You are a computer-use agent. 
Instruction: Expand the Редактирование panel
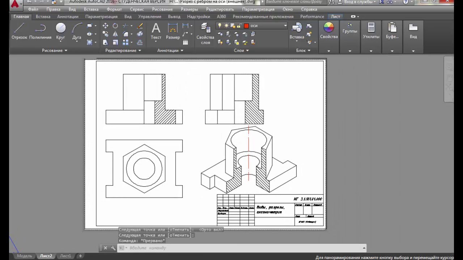pos(123,51)
